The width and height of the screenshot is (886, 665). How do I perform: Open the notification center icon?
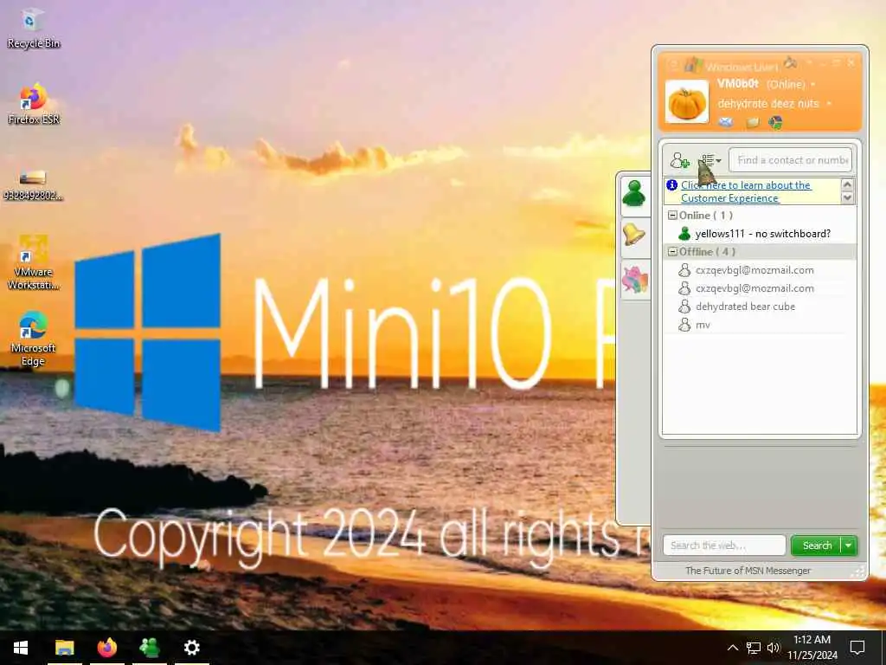click(857, 648)
